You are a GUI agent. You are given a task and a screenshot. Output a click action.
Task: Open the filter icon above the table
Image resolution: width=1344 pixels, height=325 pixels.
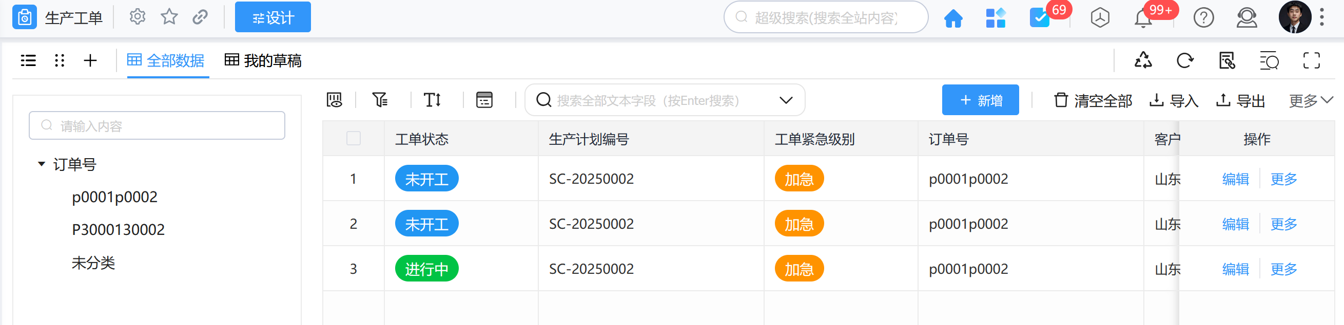pos(380,99)
